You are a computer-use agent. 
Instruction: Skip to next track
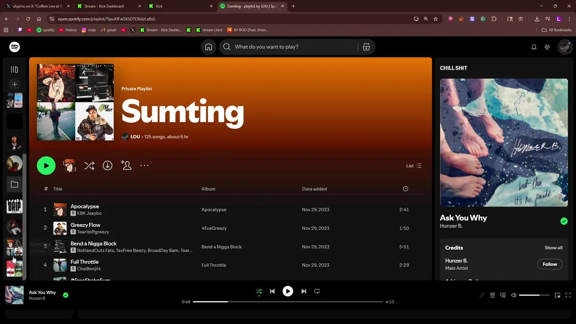click(x=304, y=292)
